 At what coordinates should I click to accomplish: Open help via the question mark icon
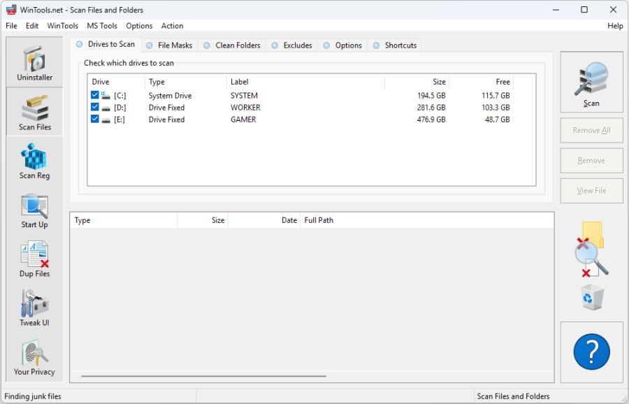coord(591,352)
